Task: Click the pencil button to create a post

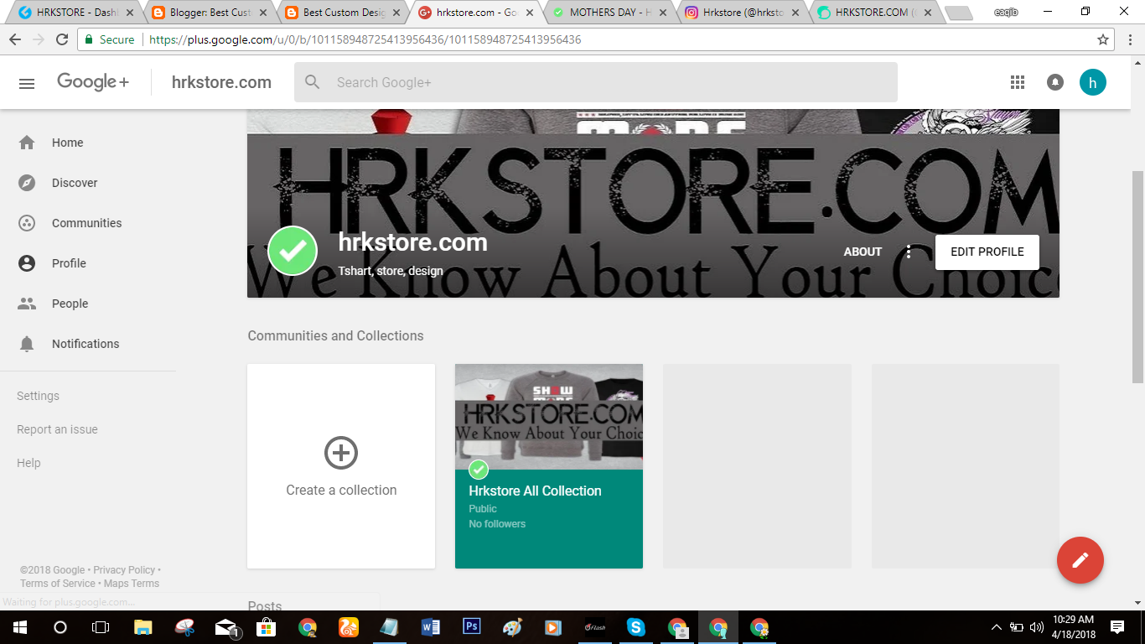Action: [x=1080, y=560]
